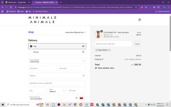Open the Chrome three-dot menu
Image resolution: width=171 pixels, height=107 pixels.
(x=169, y=7)
